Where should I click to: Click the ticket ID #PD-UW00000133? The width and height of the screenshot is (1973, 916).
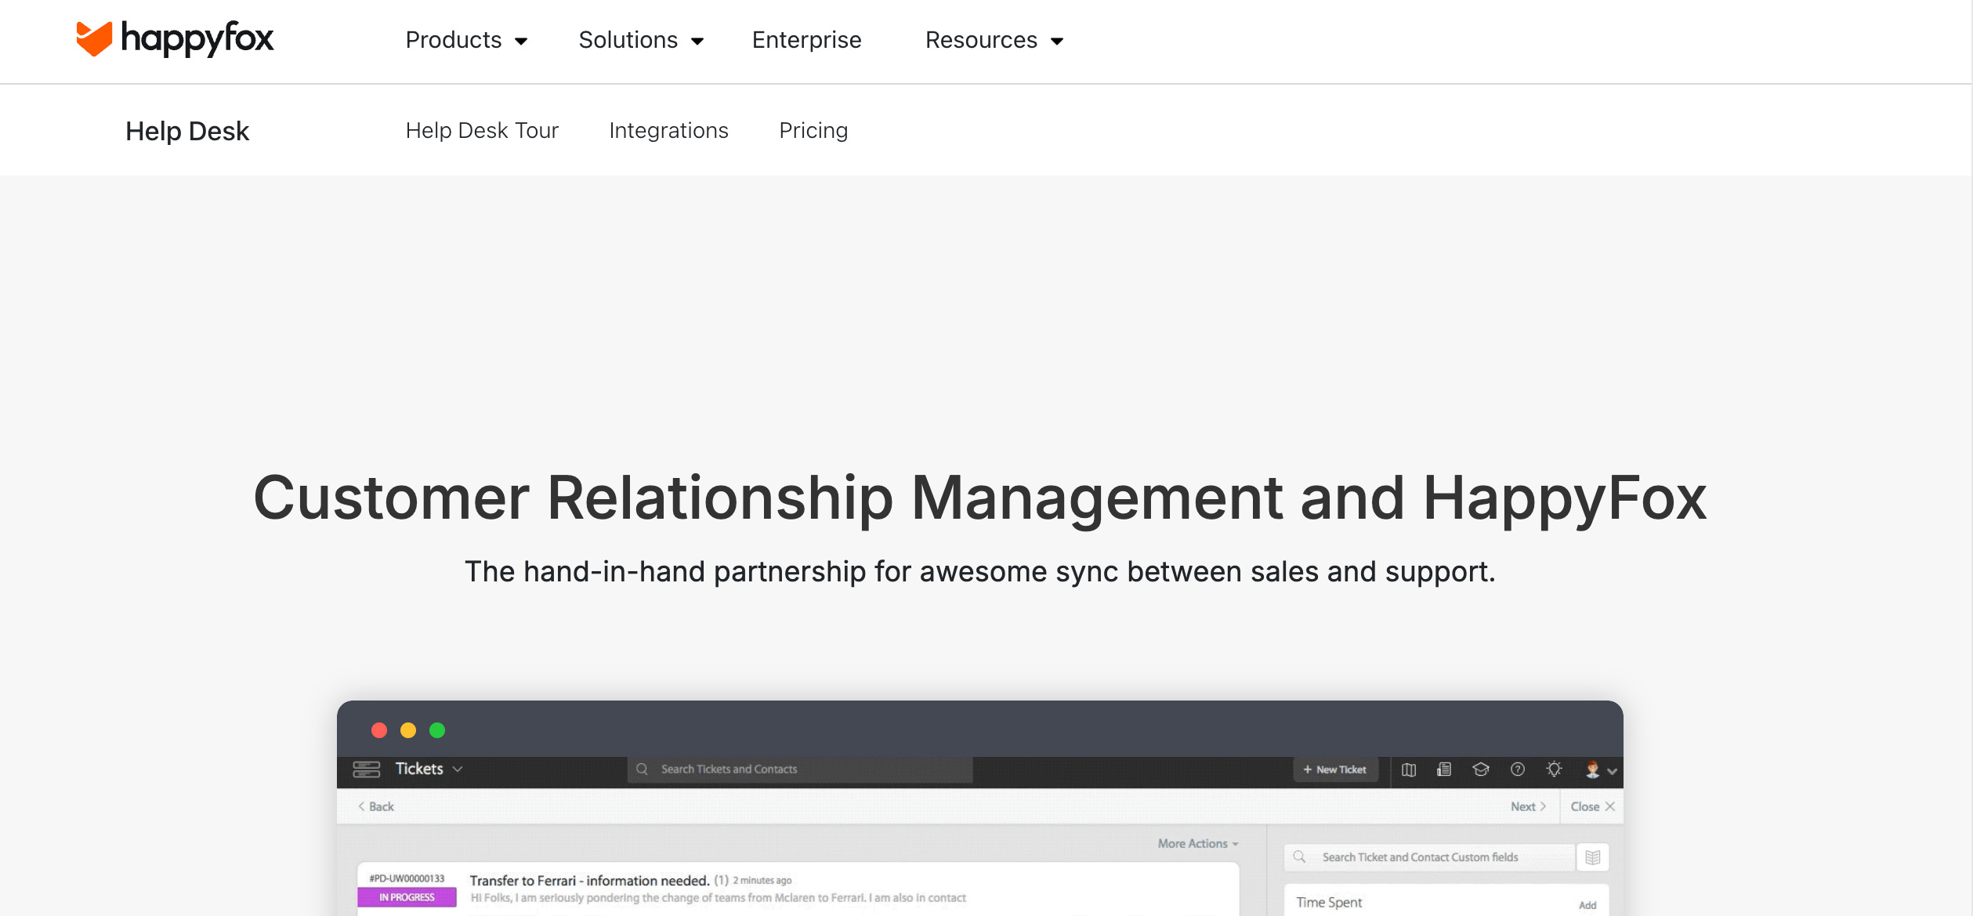(x=407, y=878)
